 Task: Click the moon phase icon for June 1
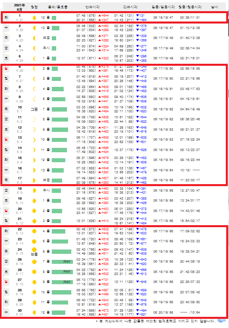[x=34, y=18]
